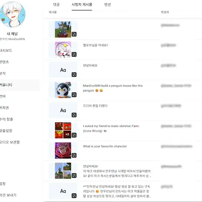
Task: Open penguin plush post thumbnail
Action: click(63, 90)
